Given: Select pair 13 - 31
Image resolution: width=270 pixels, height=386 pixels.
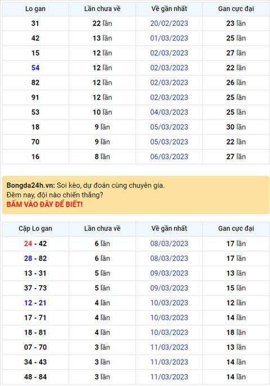Looking at the screenshot, I should click(x=35, y=273).
